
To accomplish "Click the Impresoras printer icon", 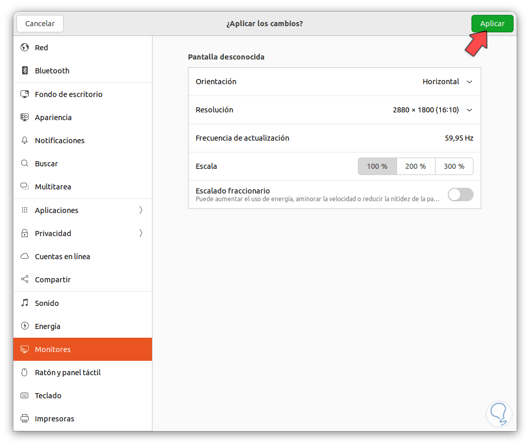I will tap(24, 419).
